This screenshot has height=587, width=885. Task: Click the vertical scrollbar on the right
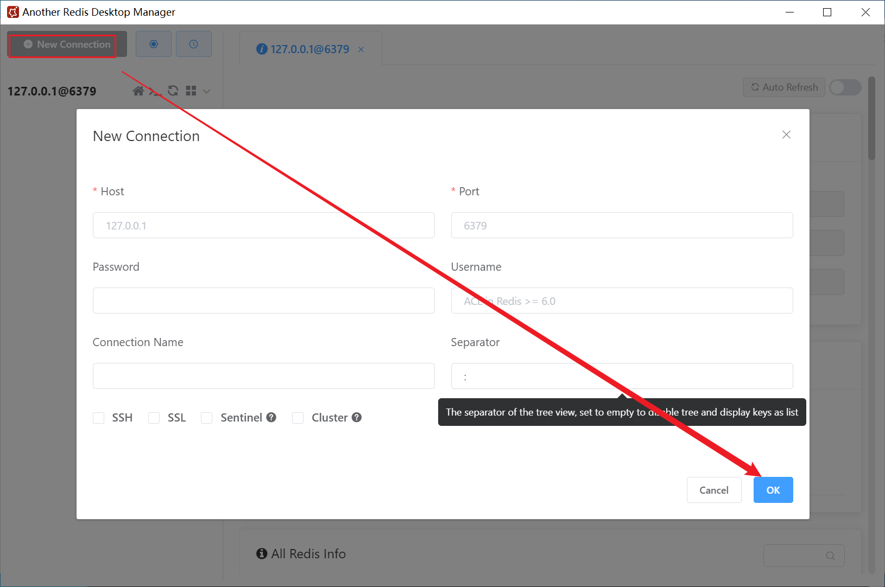pyautogui.click(x=871, y=118)
